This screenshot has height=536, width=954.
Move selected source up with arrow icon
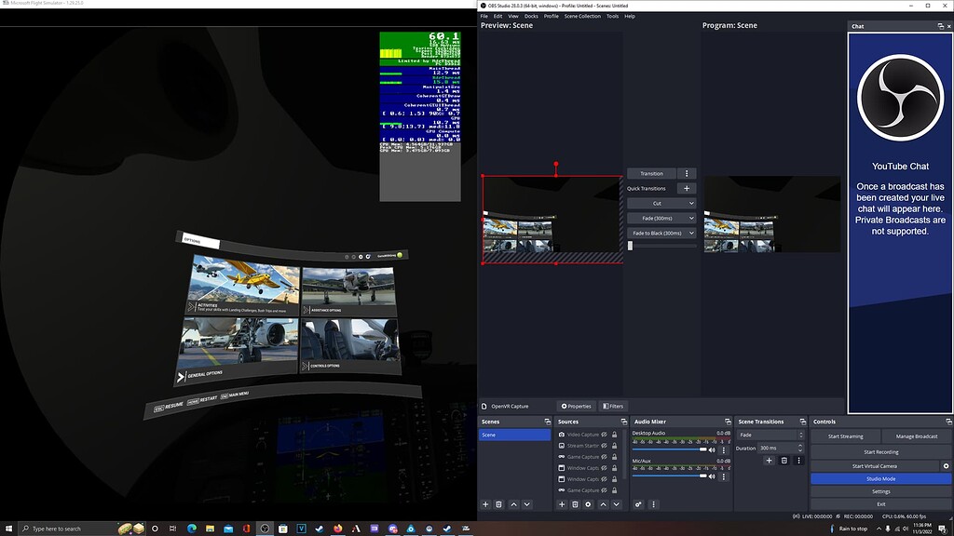coord(604,503)
